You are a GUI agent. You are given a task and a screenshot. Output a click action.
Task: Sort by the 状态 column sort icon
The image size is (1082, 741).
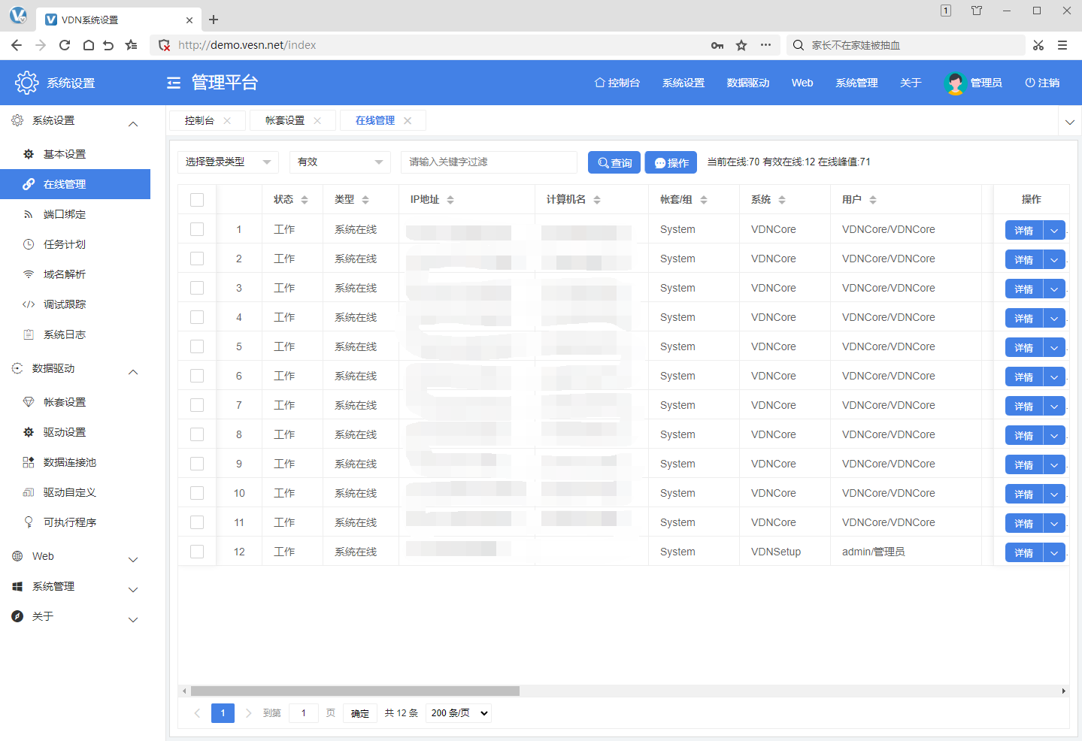click(x=305, y=200)
